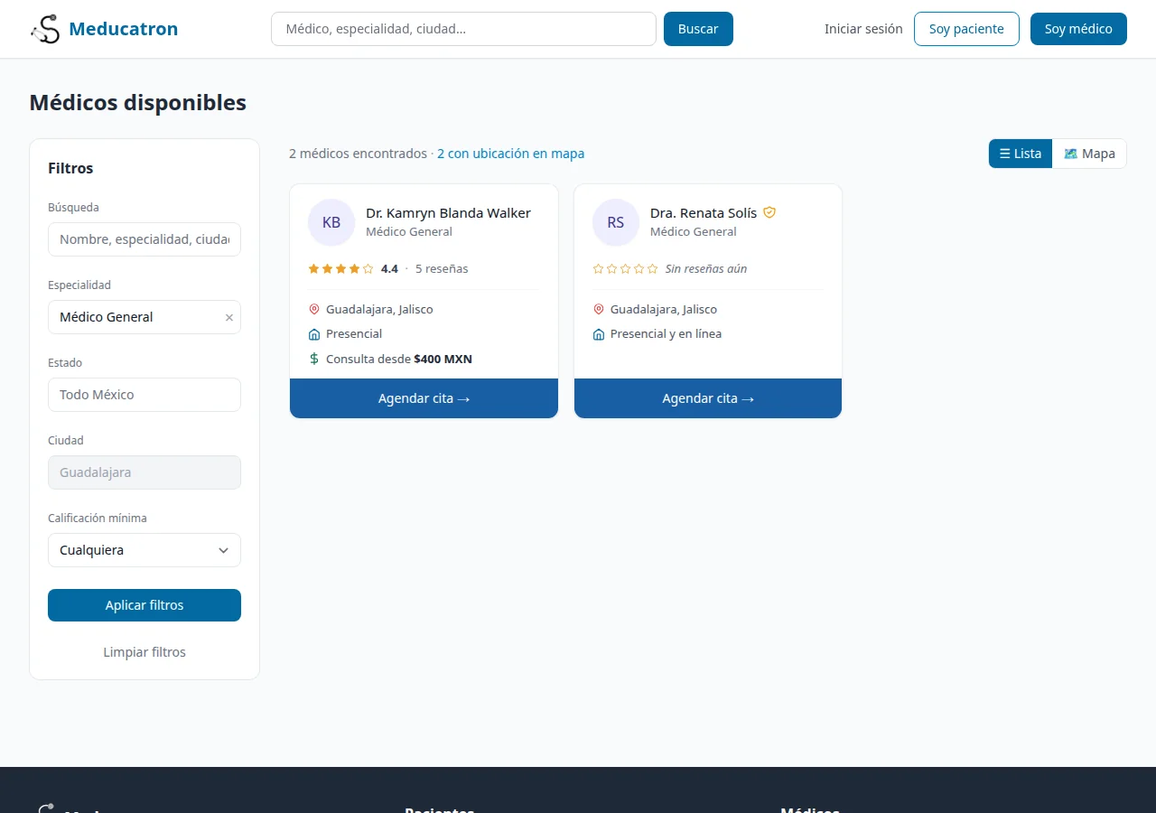Click the '5 reseñas' text
This screenshot has height=813, width=1156.
click(x=442, y=268)
